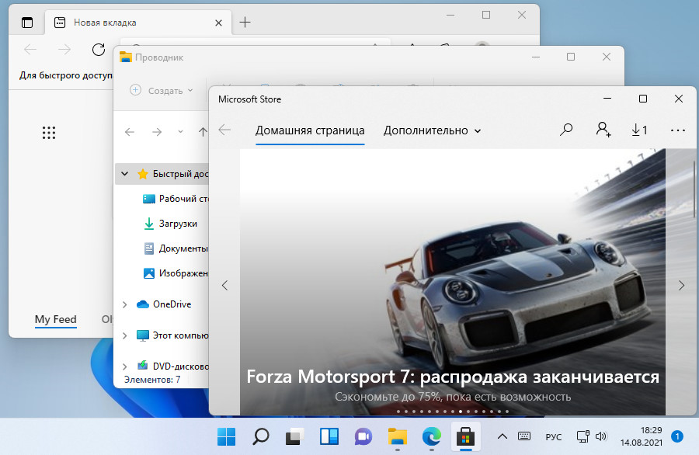Switch to the Домашняя страница tab

tap(310, 130)
